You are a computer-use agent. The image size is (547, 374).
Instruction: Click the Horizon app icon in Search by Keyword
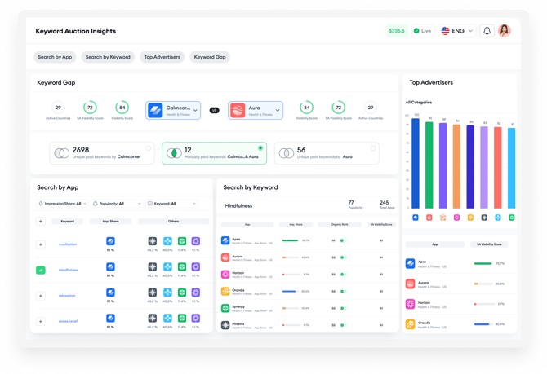click(225, 274)
